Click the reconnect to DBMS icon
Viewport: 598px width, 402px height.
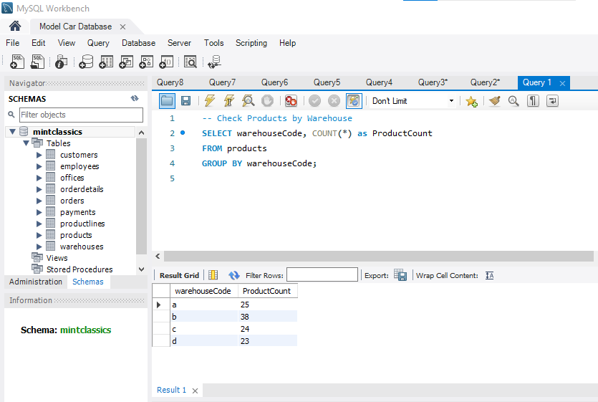pyautogui.click(x=213, y=62)
